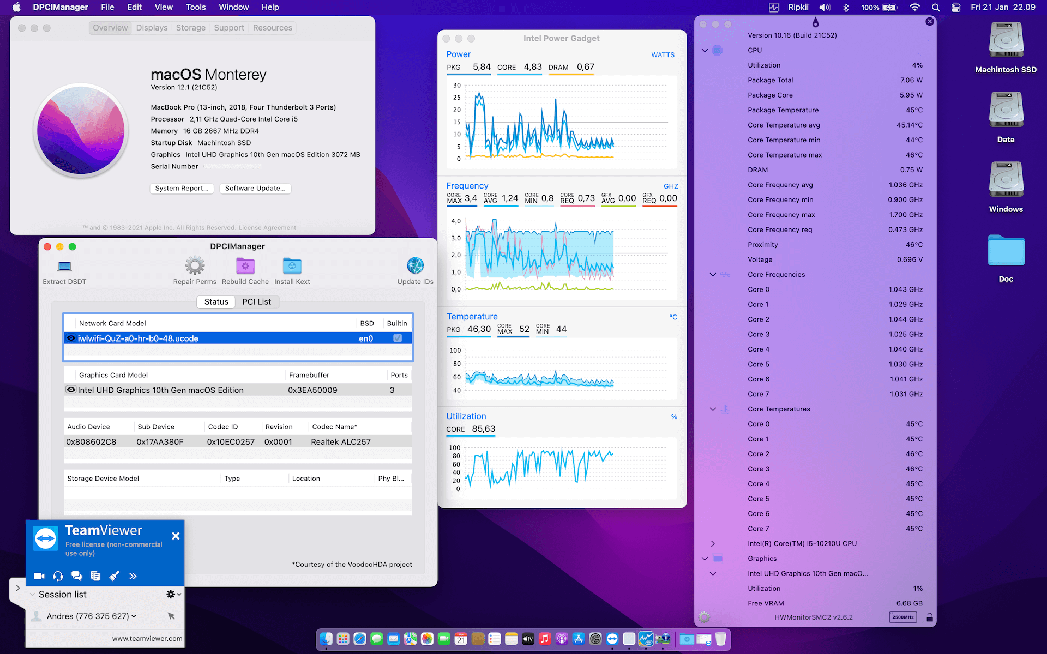The height and width of the screenshot is (654, 1047).
Task: Select the Realtek ALC257 audio device row
Action: pos(238,442)
